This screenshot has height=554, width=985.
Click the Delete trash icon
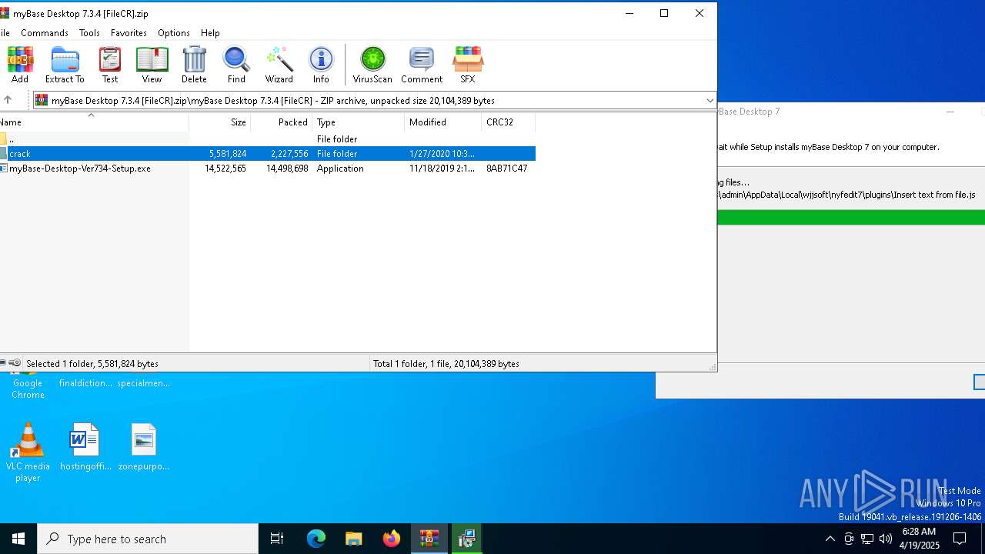click(194, 65)
